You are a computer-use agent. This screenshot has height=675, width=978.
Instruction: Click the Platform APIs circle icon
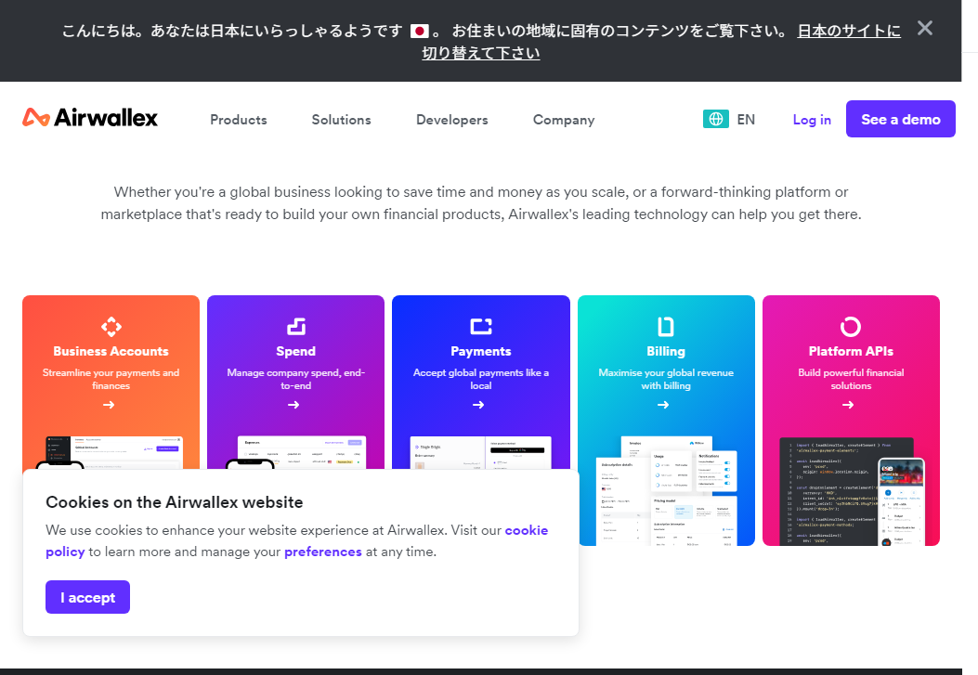pos(851,326)
